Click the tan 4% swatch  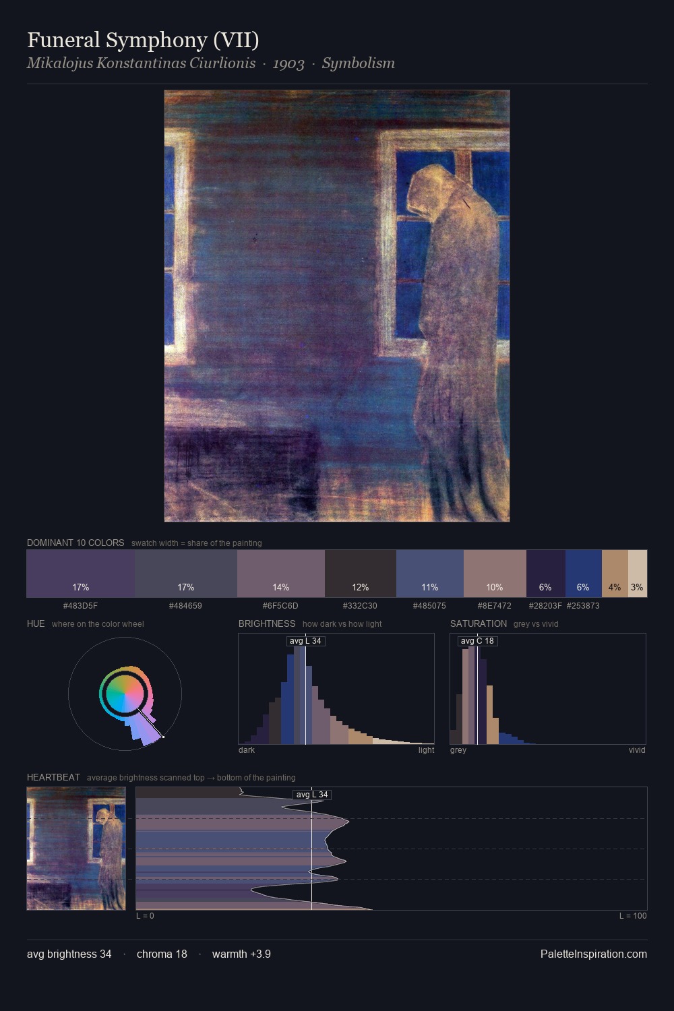[x=615, y=574]
